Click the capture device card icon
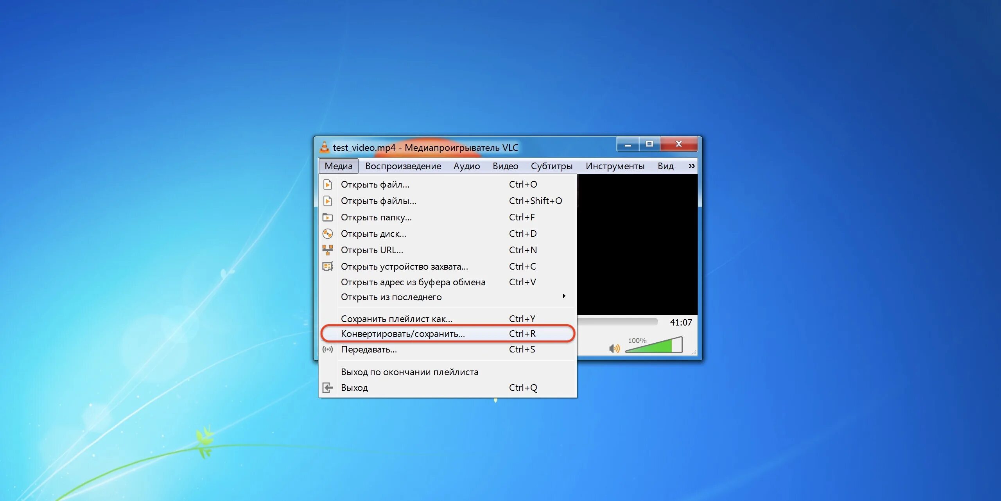The image size is (1001, 501). (328, 267)
